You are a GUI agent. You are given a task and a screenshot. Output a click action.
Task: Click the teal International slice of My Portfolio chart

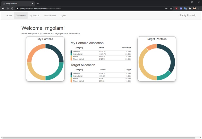(57, 73)
